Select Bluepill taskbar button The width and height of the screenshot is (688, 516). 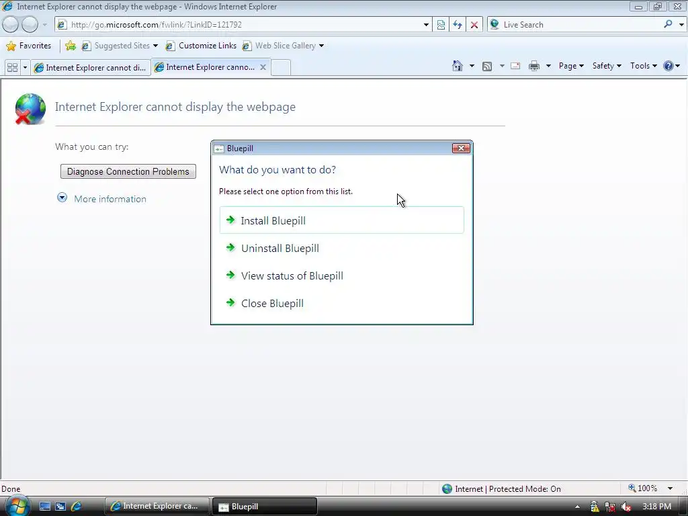click(x=265, y=507)
